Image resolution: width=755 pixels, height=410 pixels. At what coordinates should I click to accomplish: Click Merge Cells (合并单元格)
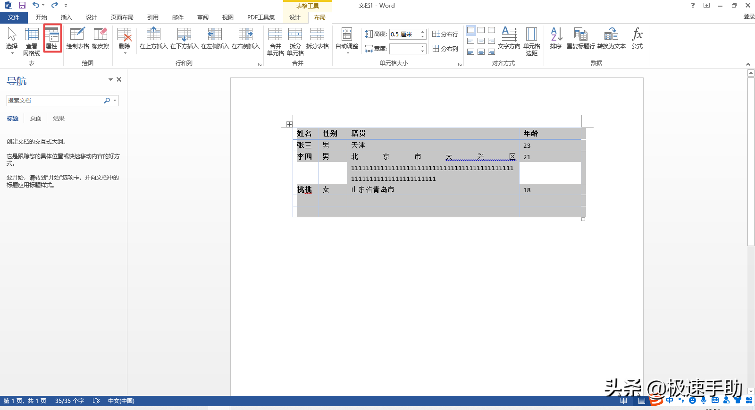pyautogui.click(x=276, y=42)
